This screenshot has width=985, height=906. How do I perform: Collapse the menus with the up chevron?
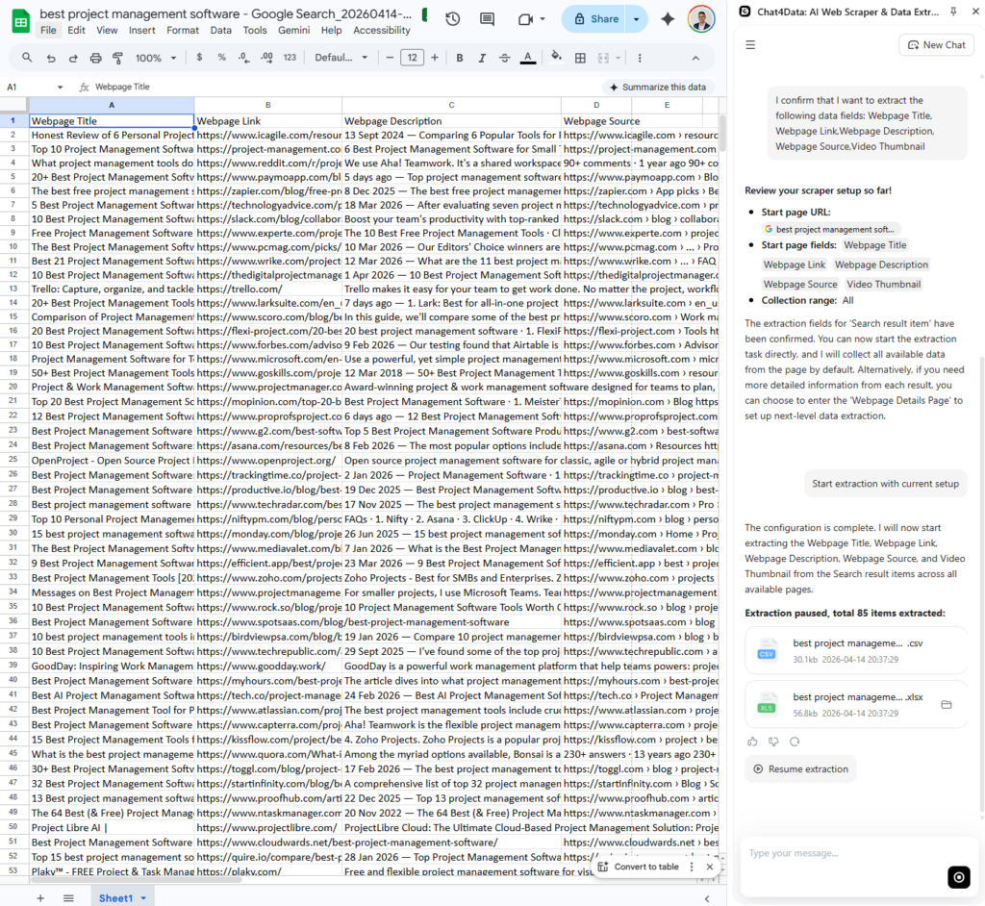(695, 58)
